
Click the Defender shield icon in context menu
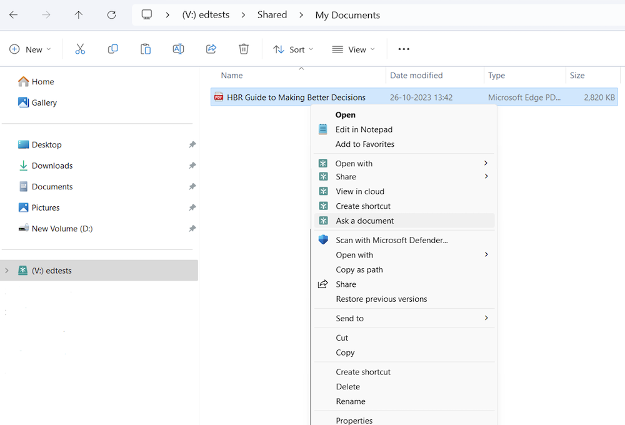click(x=323, y=239)
